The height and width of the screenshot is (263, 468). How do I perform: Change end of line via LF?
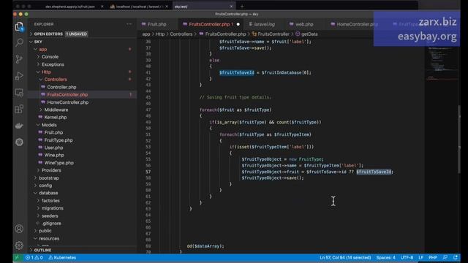tap(421, 258)
